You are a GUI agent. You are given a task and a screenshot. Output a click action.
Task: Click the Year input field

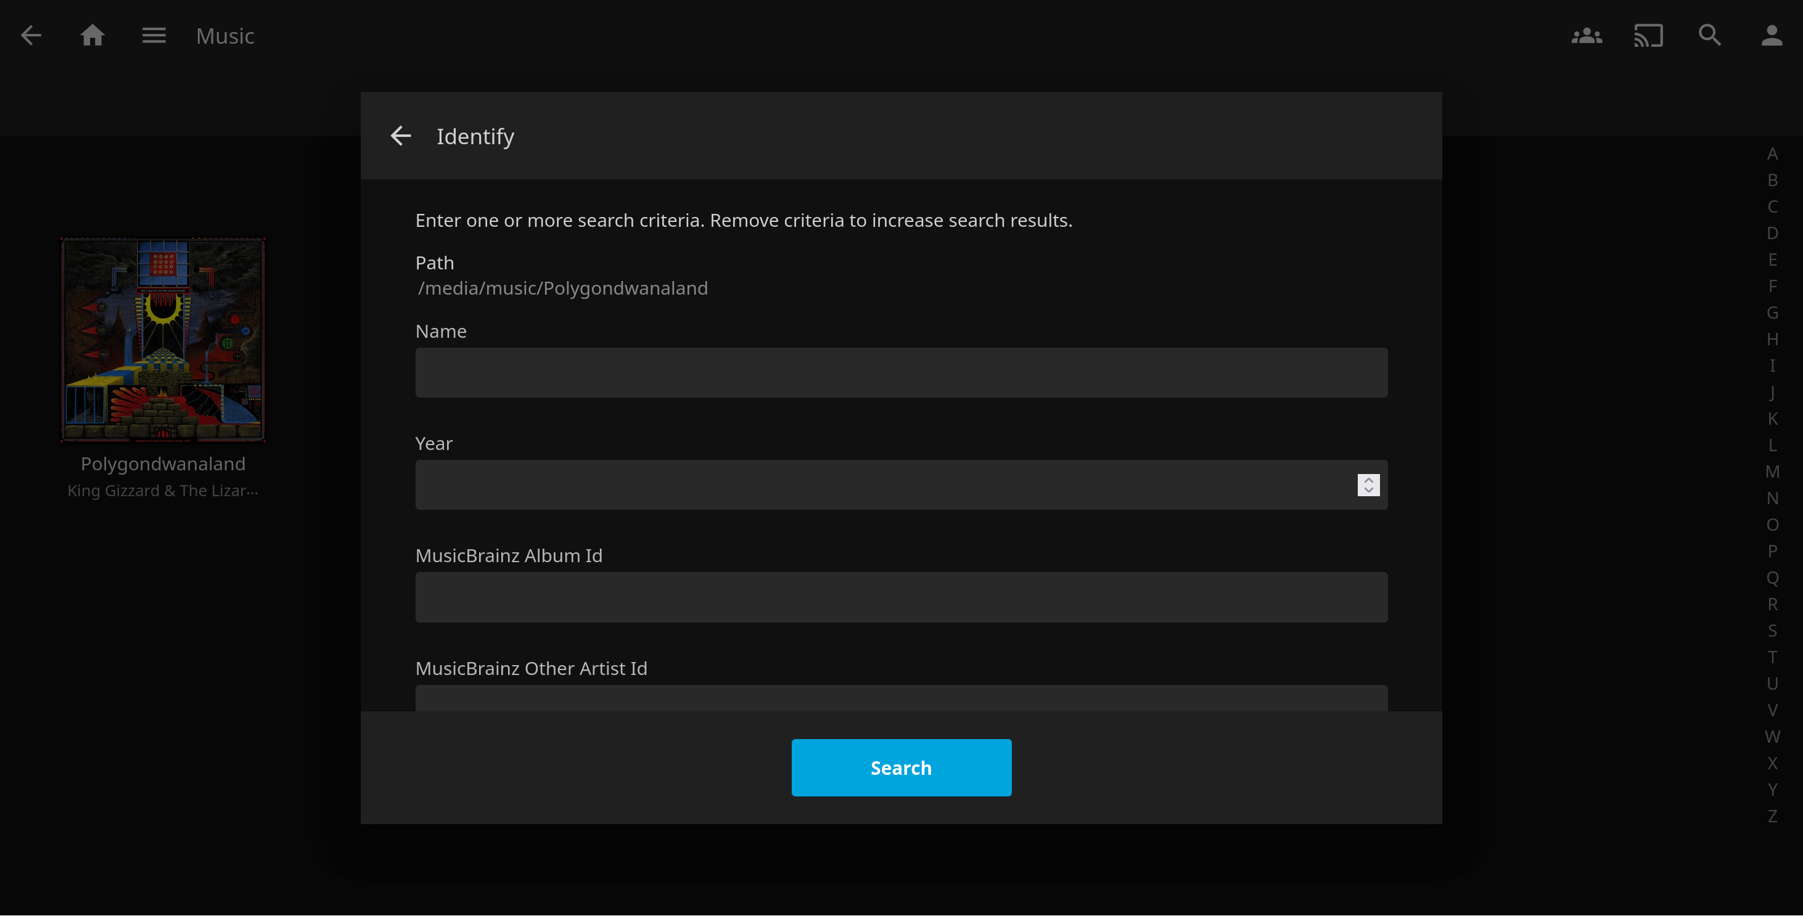[882, 485]
